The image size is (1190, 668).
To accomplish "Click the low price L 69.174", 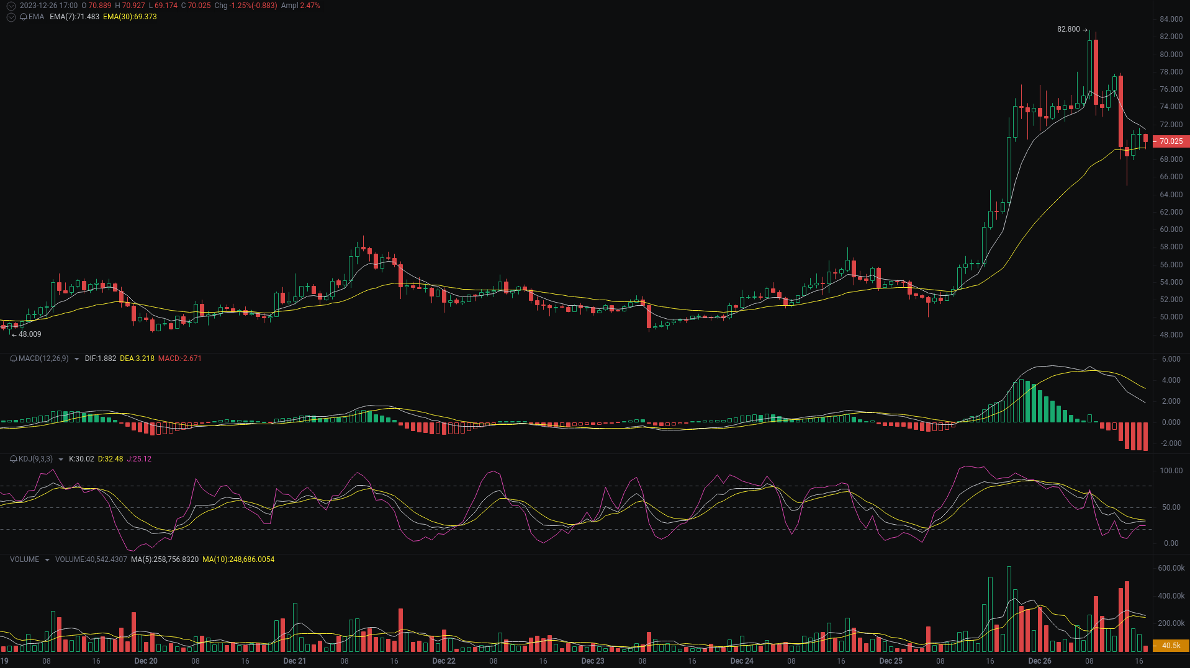I will [x=163, y=6].
